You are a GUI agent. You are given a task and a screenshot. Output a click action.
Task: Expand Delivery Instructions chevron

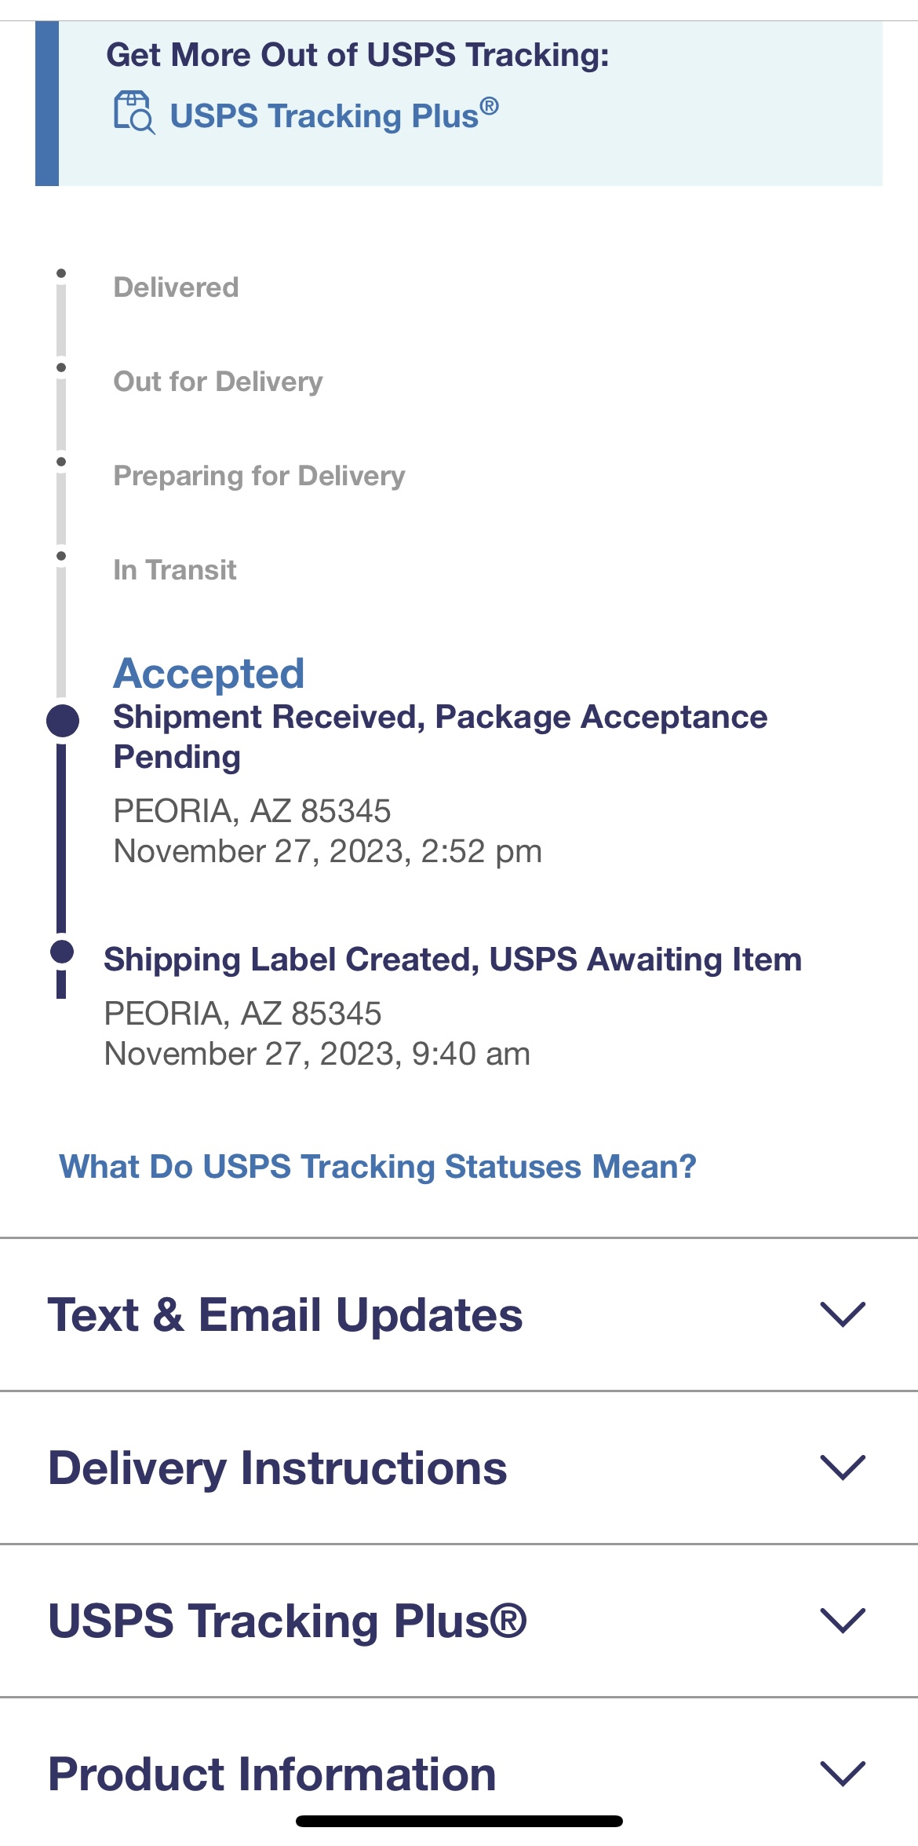[x=843, y=1467]
